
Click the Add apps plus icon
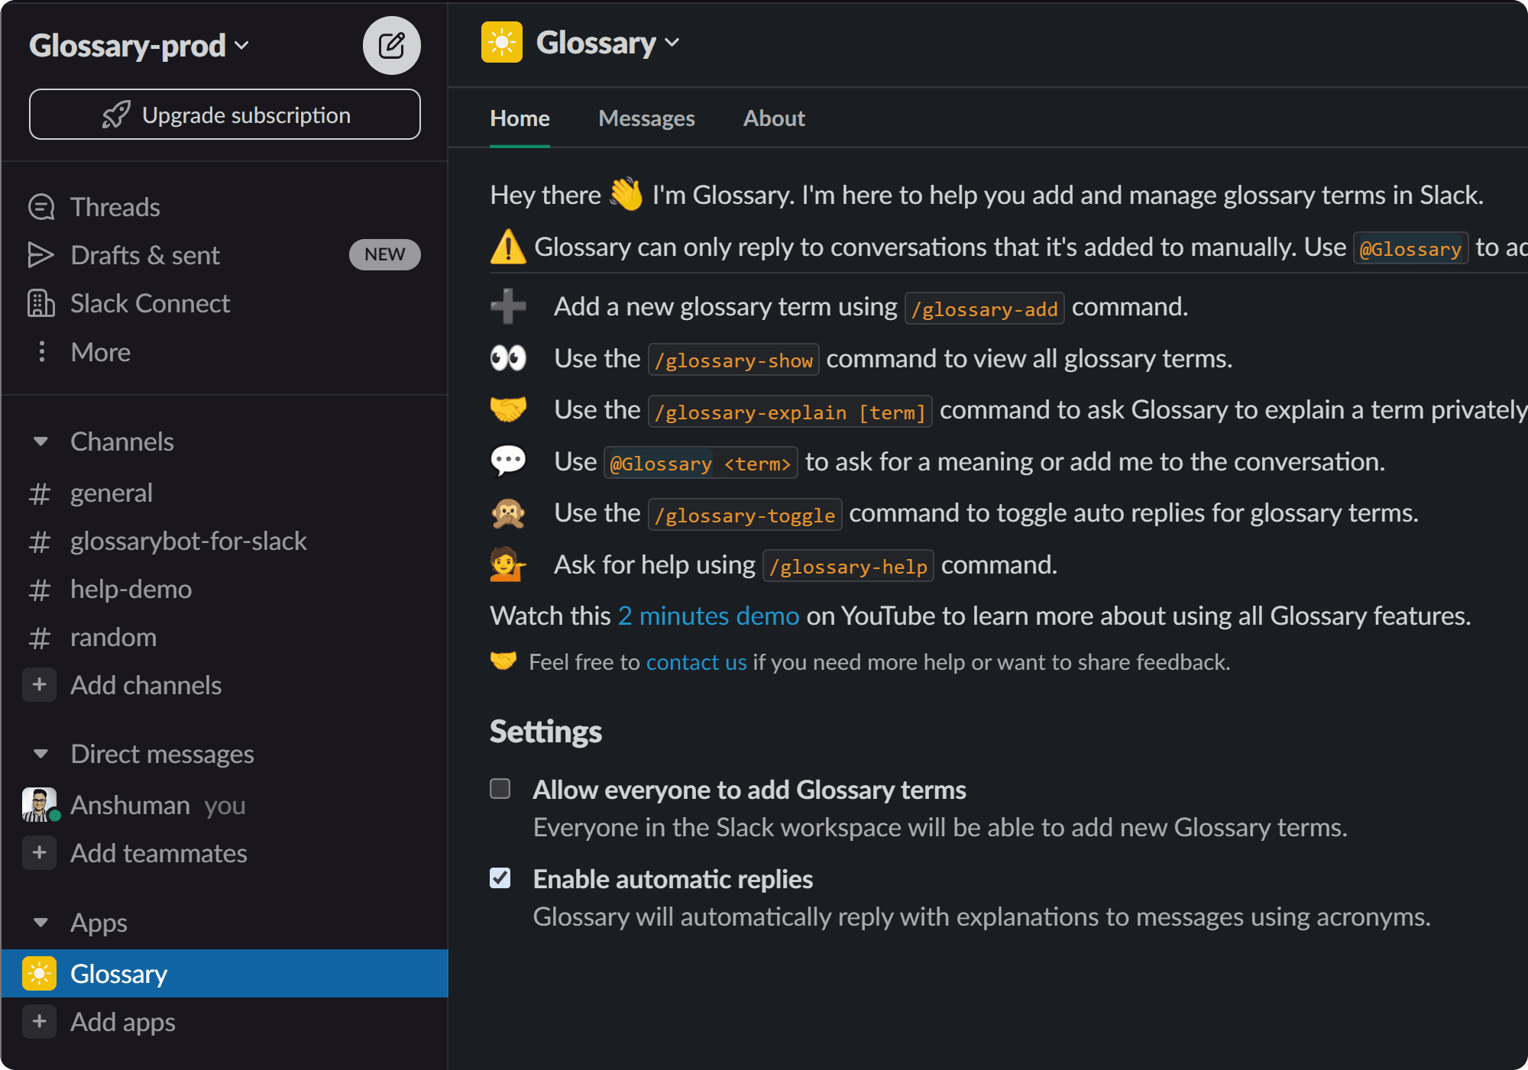point(39,1022)
